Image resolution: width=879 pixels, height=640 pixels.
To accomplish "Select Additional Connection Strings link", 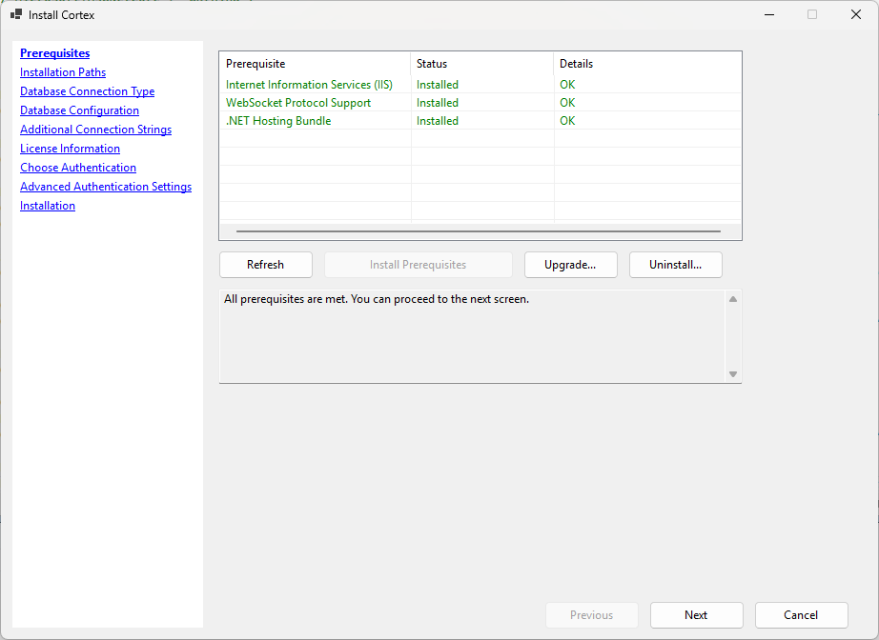I will tap(95, 130).
